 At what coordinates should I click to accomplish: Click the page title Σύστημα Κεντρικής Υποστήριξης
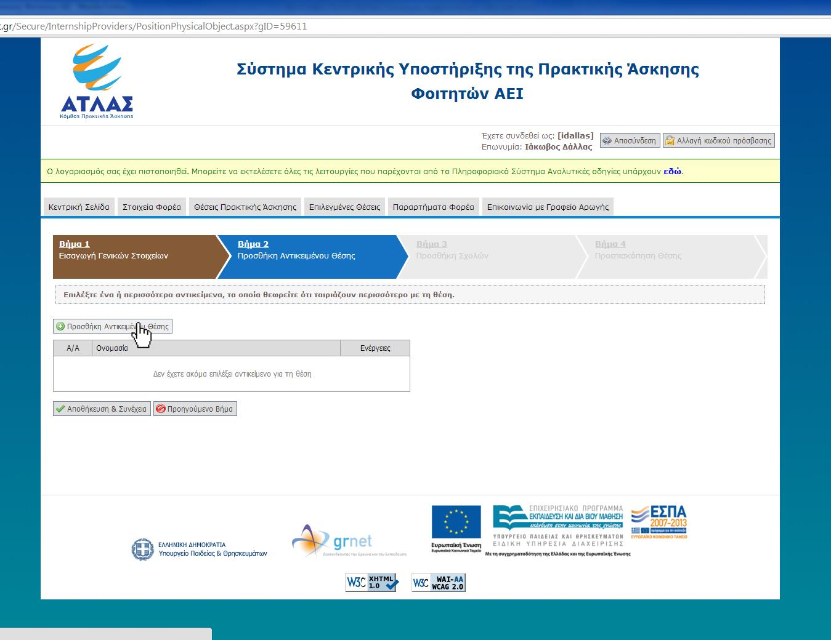[468, 81]
